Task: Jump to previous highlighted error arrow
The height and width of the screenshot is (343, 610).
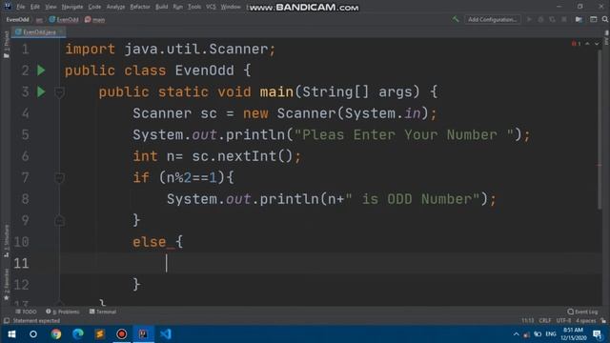Action: pyautogui.click(x=587, y=44)
